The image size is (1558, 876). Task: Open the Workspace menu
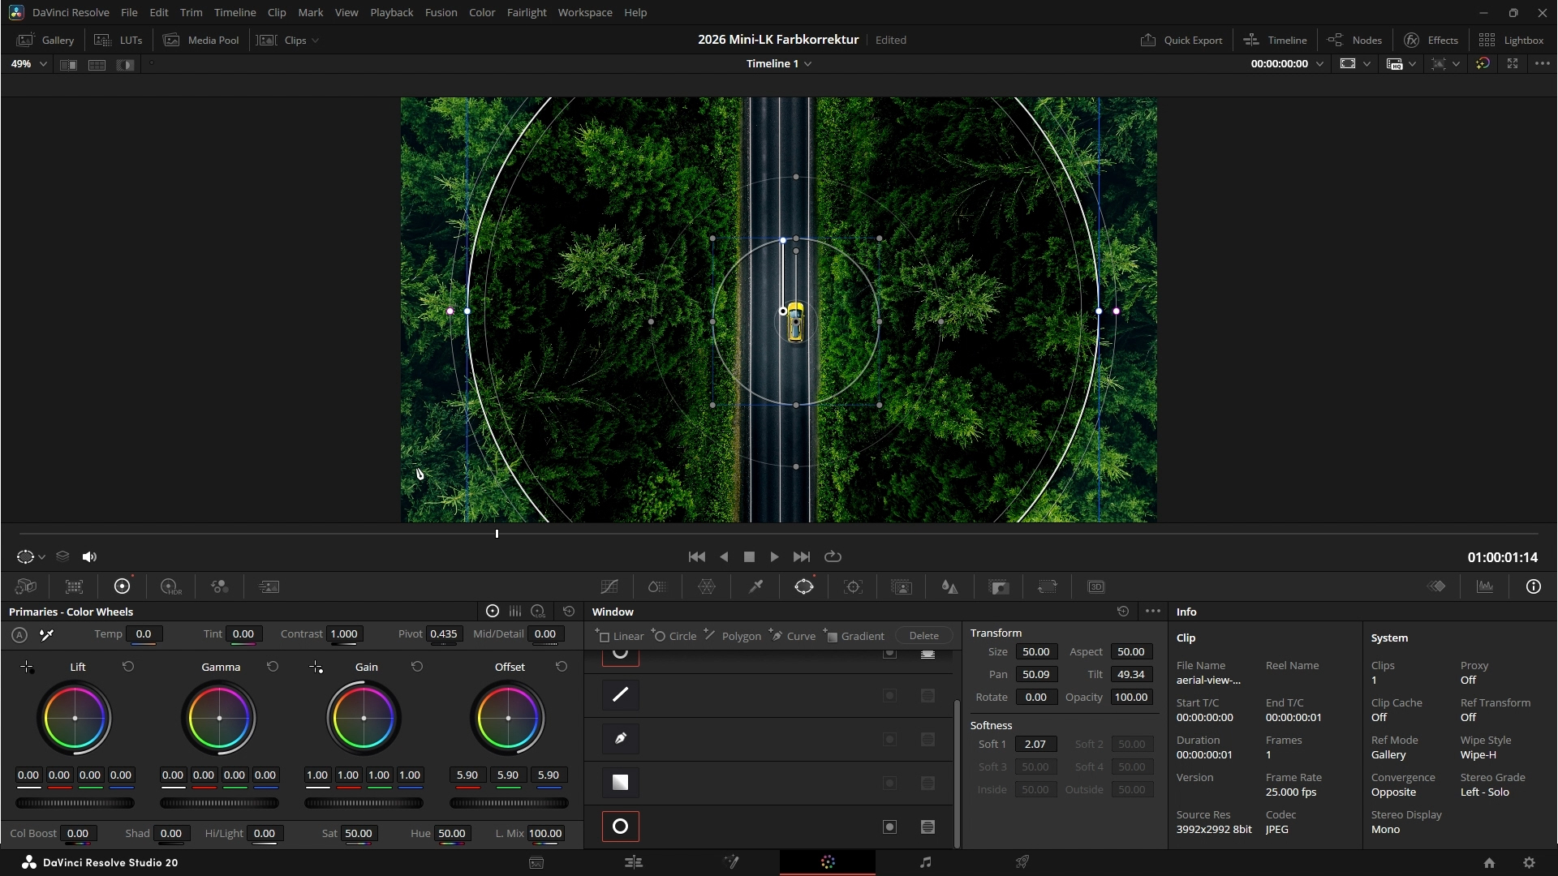584,12
